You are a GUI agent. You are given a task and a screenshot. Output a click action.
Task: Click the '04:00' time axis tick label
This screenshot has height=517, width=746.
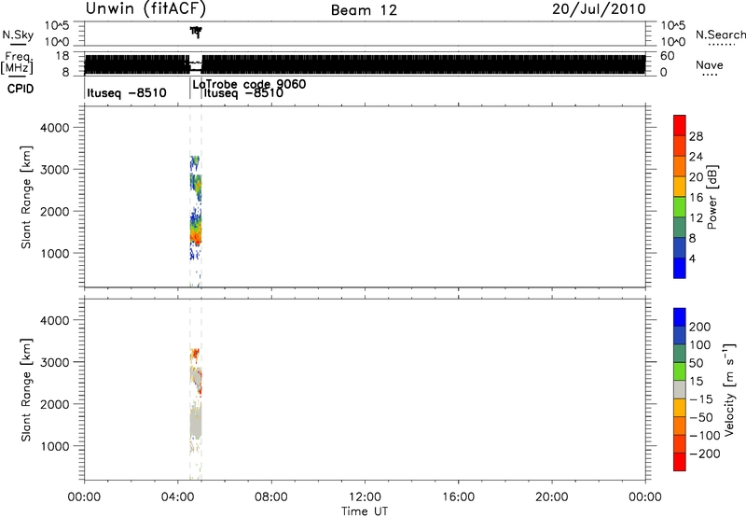[x=177, y=497]
